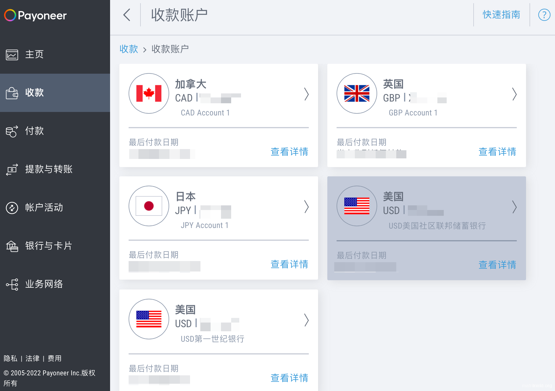Click the 帐户活动 circular arrows icon
Viewport: 555px width, 391px height.
[x=12, y=208]
